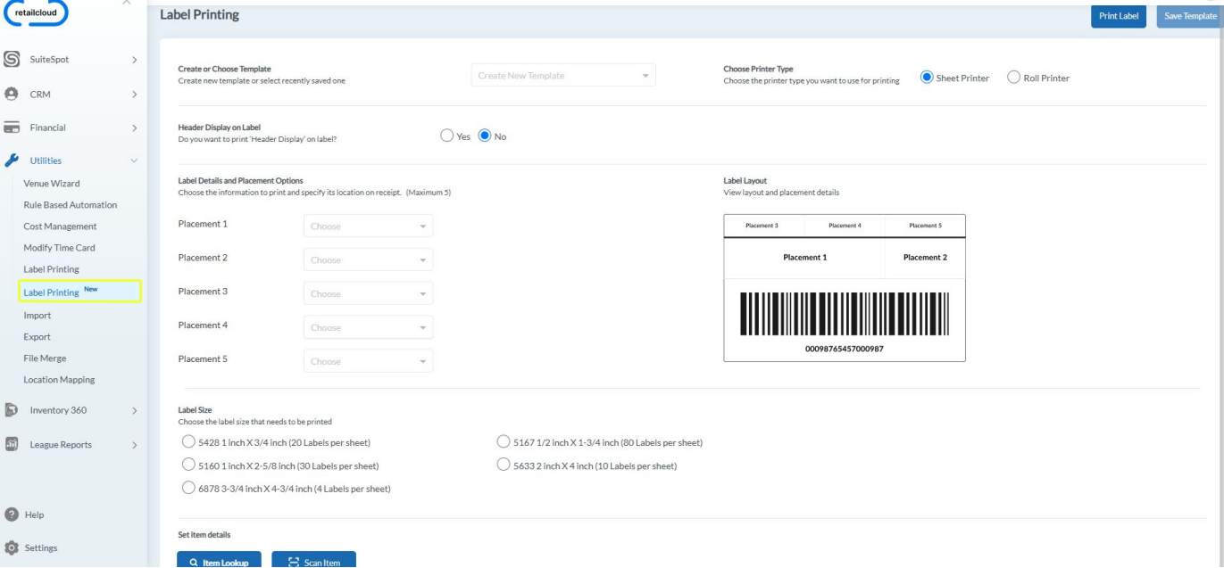The width and height of the screenshot is (1224, 568).
Task: Open File Merge menu item
Action: (x=45, y=358)
